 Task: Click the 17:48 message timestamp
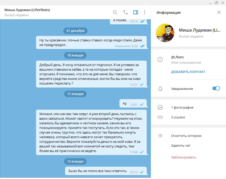pyautogui.click(x=134, y=152)
